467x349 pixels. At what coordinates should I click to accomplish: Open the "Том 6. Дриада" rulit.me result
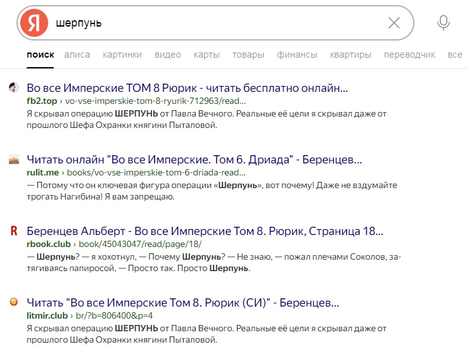pos(194,160)
